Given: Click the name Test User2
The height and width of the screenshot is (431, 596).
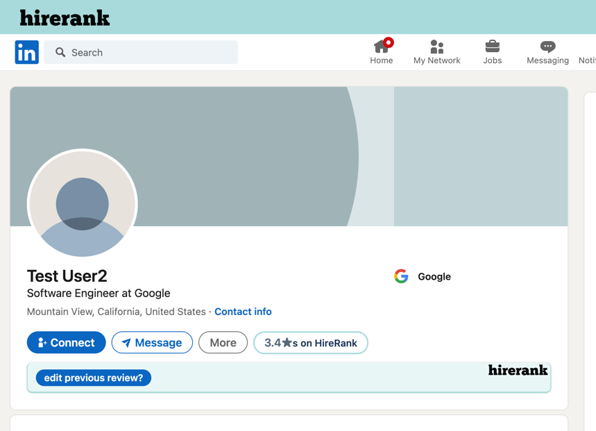Looking at the screenshot, I should (x=67, y=276).
